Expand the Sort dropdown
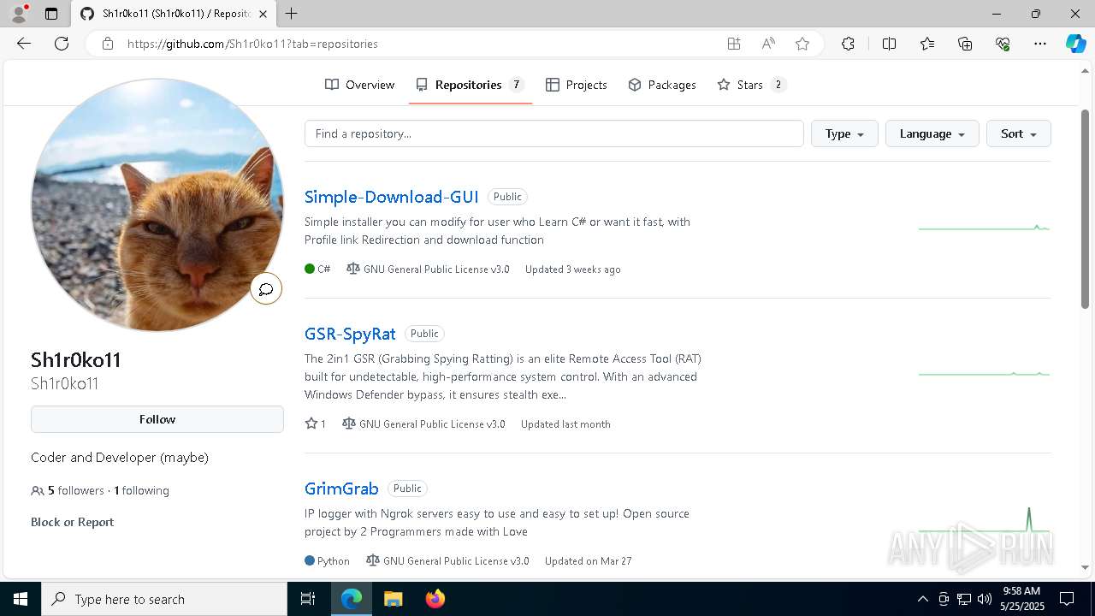 pos(1019,133)
